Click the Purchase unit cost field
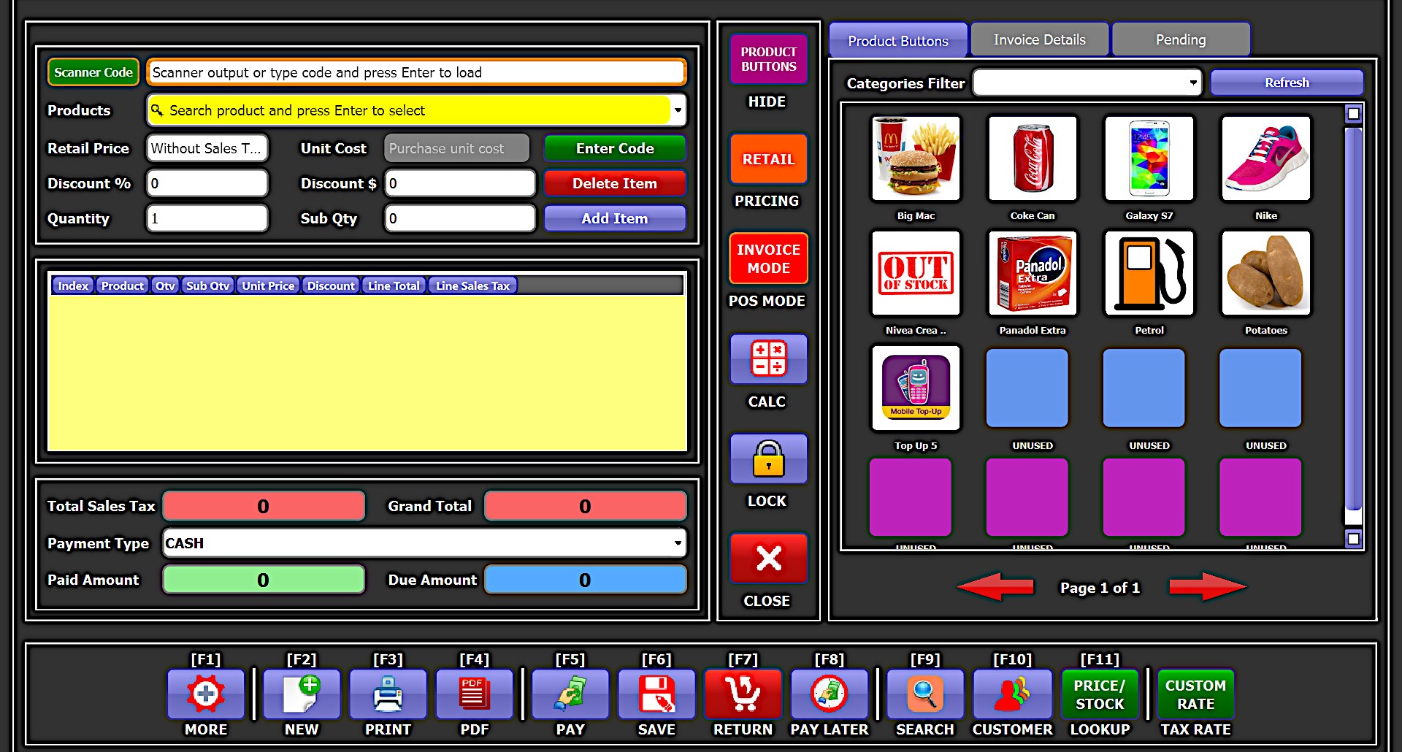The image size is (1402, 752). (x=457, y=148)
